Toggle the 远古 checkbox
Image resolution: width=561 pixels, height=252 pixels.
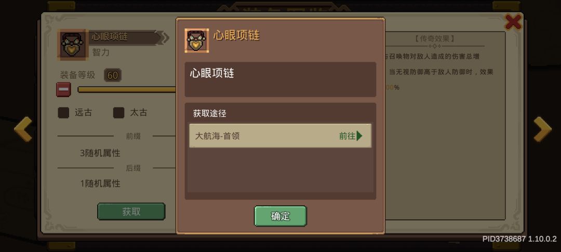[63, 113]
